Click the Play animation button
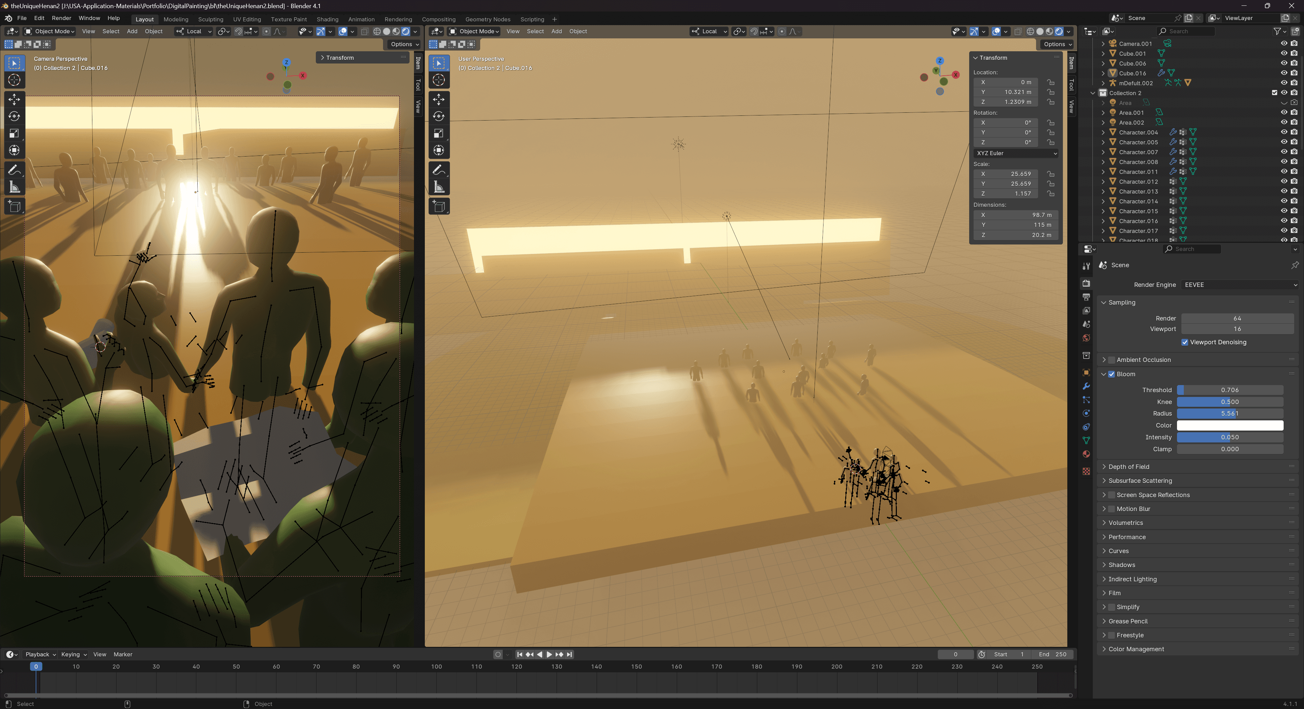The height and width of the screenshot is (709, 1304). (549, 654)
